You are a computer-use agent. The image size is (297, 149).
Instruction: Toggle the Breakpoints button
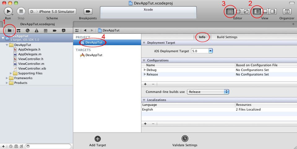[88, 11]
